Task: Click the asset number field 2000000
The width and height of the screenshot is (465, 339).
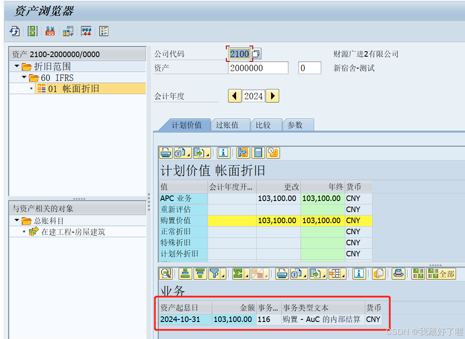Action: [x=258, y=68]
